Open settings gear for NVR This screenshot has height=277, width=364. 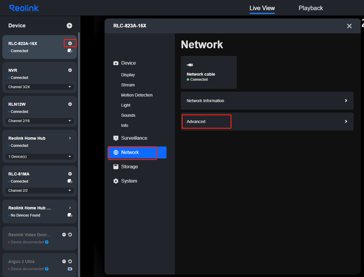[70, 70]
